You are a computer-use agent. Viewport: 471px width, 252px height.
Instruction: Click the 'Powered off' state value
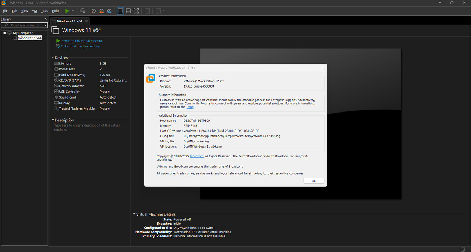182,219
